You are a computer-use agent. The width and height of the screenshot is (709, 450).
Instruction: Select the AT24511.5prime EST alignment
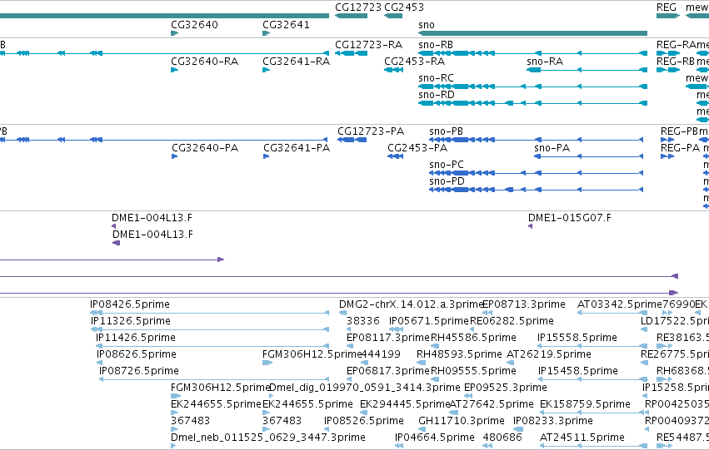pyautogui.click(x=594, y=447)
